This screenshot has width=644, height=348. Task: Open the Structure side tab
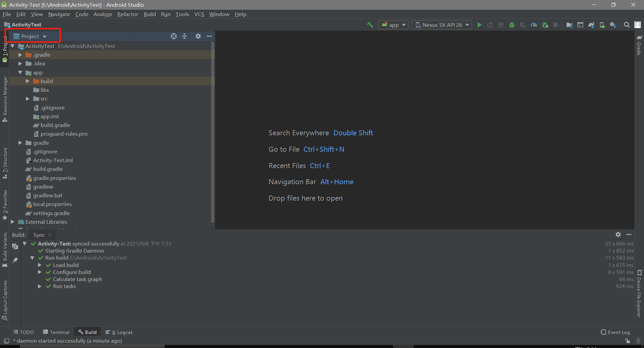5,163
